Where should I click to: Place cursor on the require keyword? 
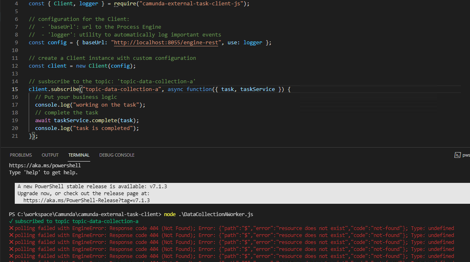(x=125, y=4)
